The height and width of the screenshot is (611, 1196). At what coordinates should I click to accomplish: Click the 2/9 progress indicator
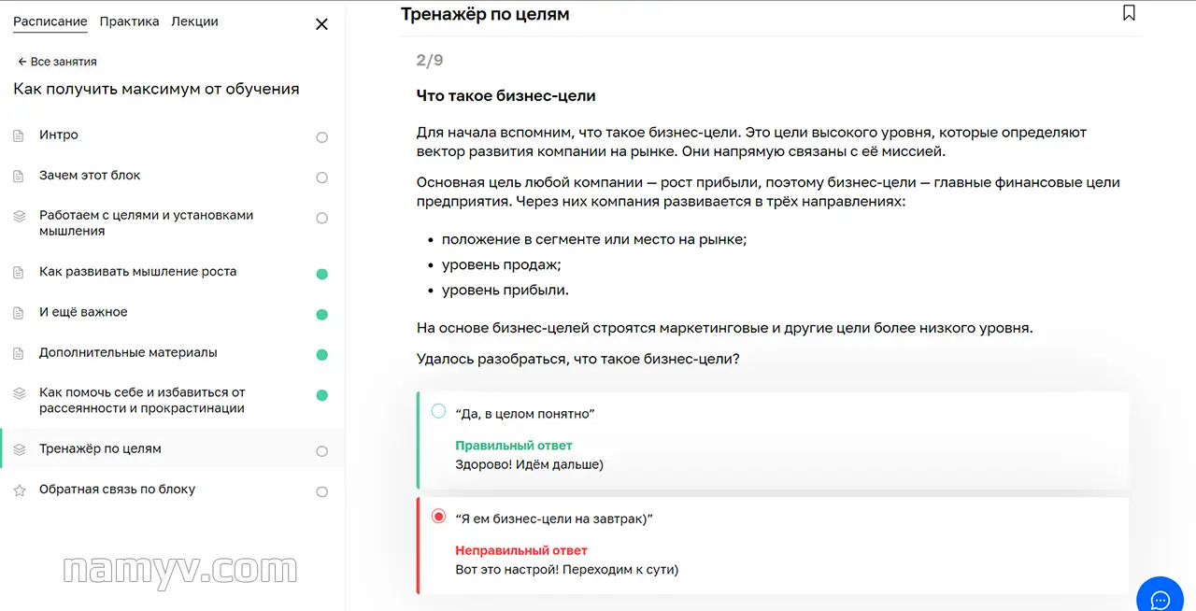pyautogui.click(x=429, y=60)
